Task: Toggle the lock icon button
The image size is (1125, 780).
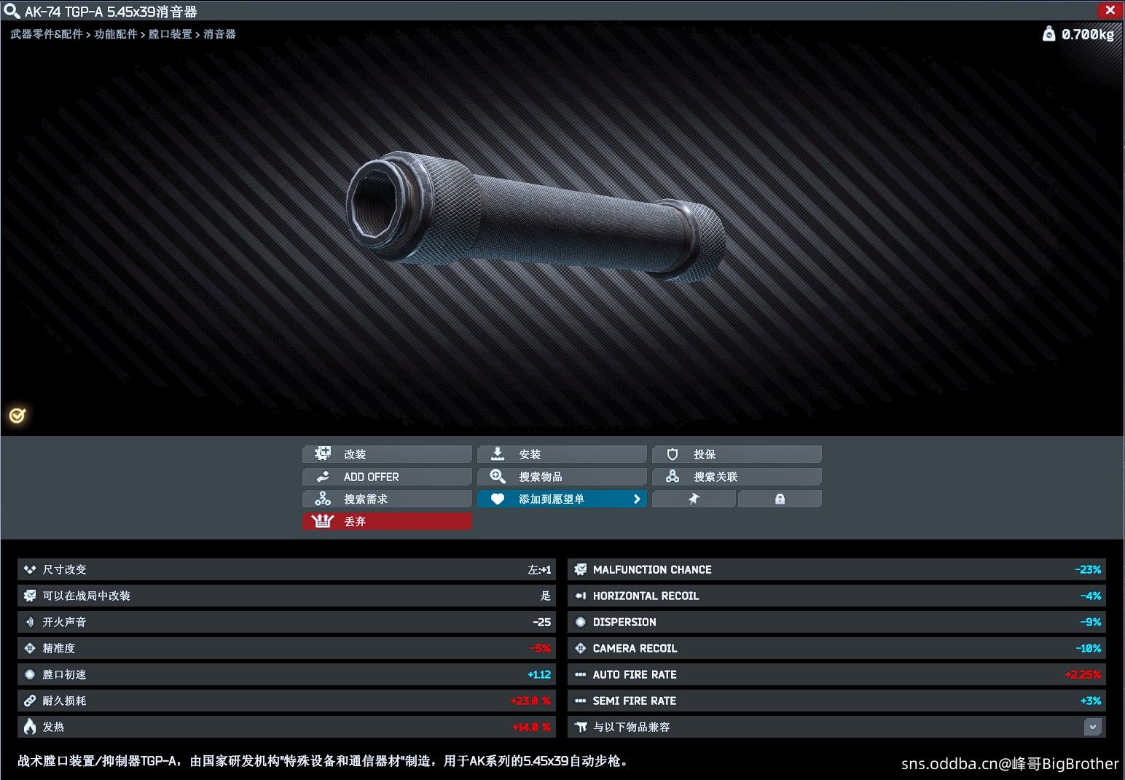Action: pos(780,499)
